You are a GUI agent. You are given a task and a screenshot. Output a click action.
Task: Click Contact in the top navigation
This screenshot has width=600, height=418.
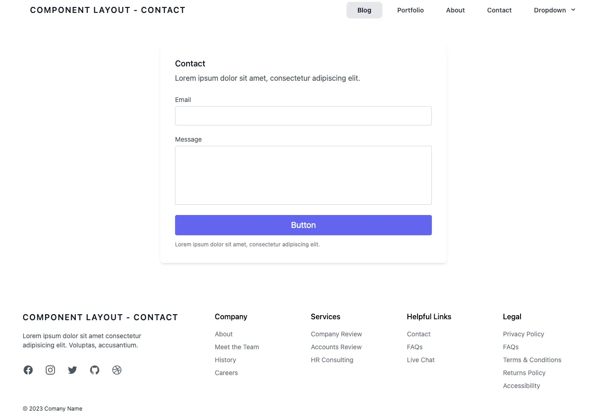[499, 10]
